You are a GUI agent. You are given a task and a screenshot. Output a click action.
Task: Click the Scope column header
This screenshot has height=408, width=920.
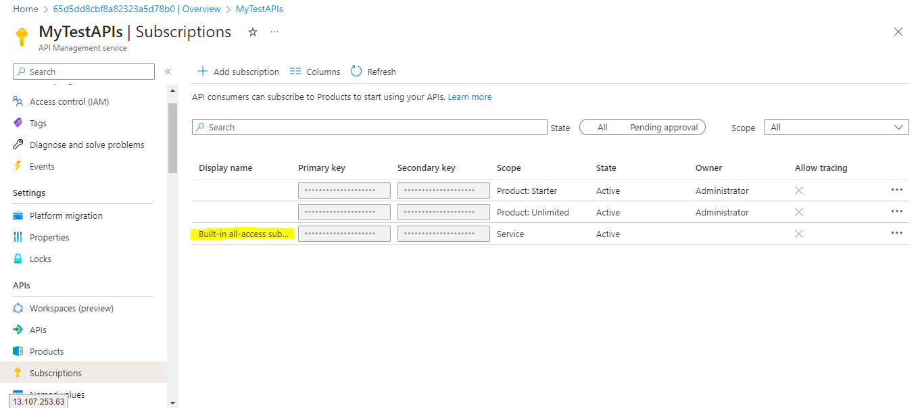(509, 168)
